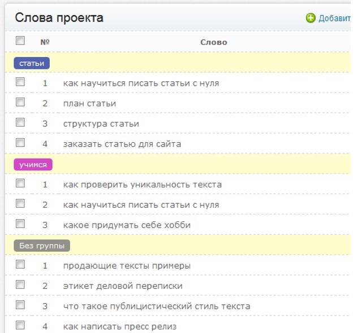
Task: Check the box for этикет деловой переписки
Action: click(x=20, y=285)
